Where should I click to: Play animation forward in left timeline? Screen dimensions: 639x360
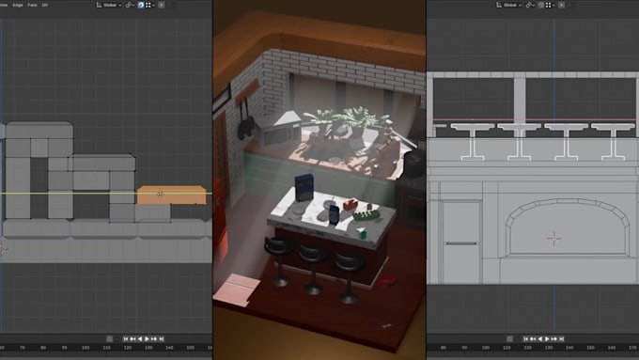point(147,338)
